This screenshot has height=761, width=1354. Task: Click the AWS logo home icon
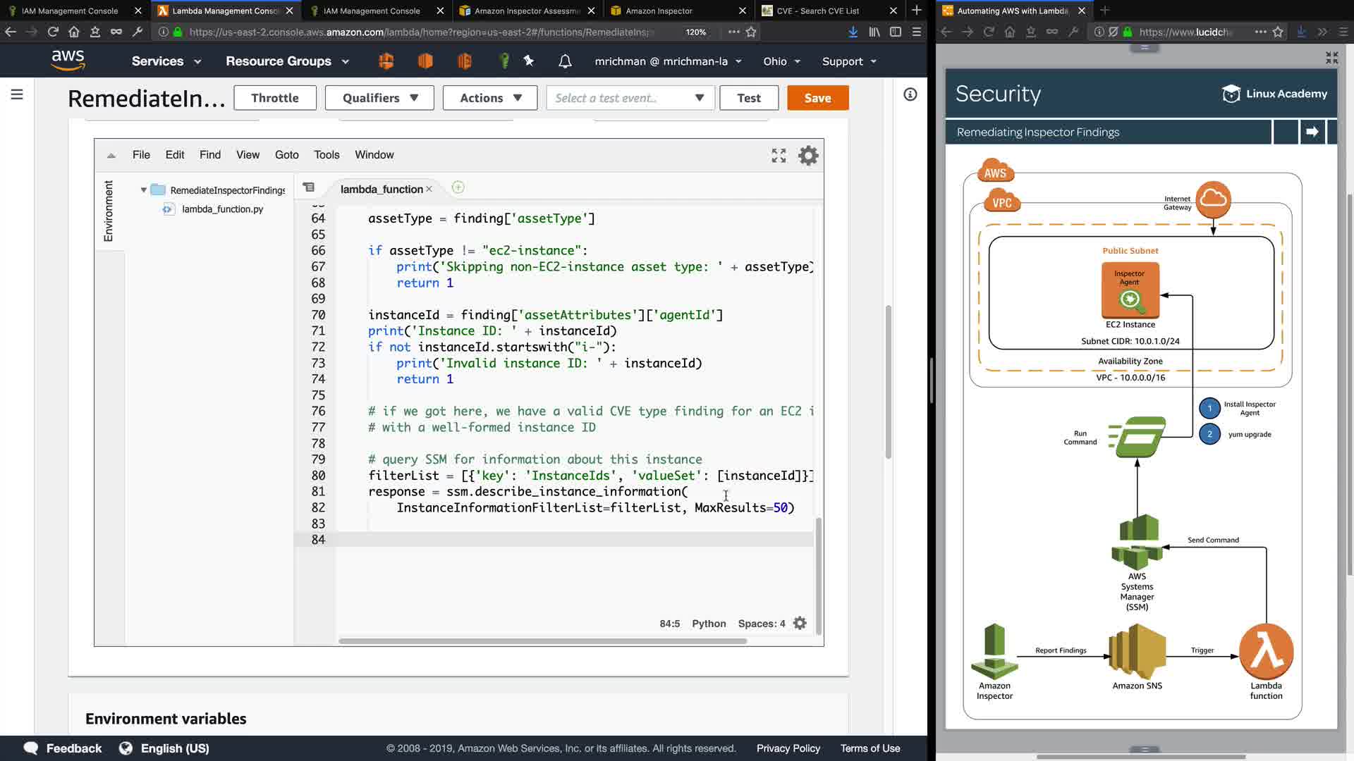click(68, 61)
